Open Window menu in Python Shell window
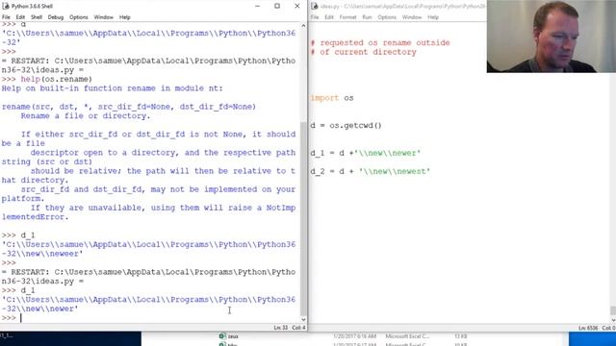The width and height of the screenshot is (616, 346). pyautogui.click(x=103, y=17)
